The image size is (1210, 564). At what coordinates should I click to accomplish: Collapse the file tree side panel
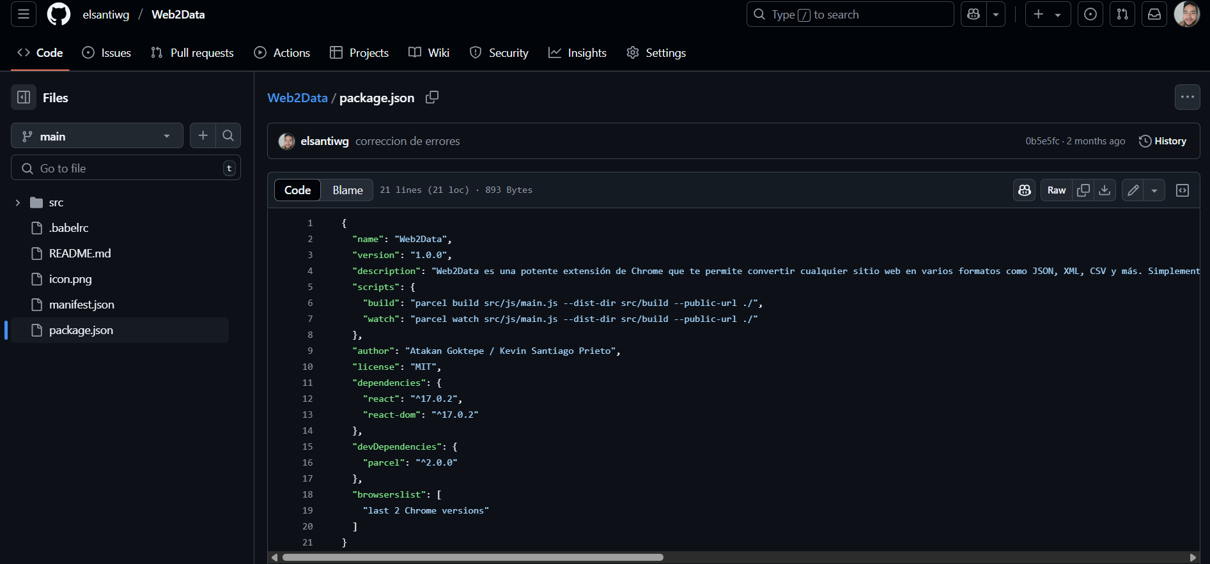pyautogui.click(x=24, y=97)
